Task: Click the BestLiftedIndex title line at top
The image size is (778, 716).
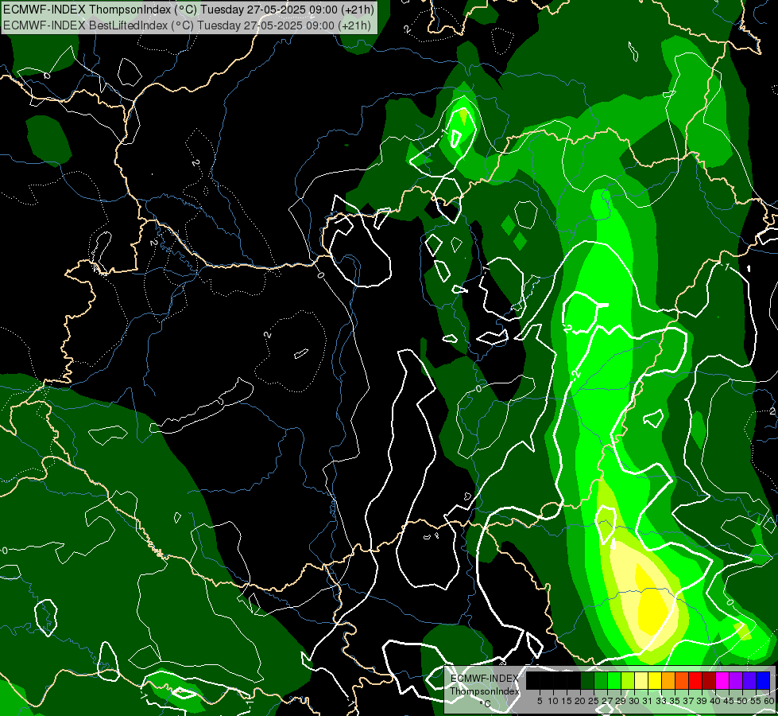Action: (187, 25)
